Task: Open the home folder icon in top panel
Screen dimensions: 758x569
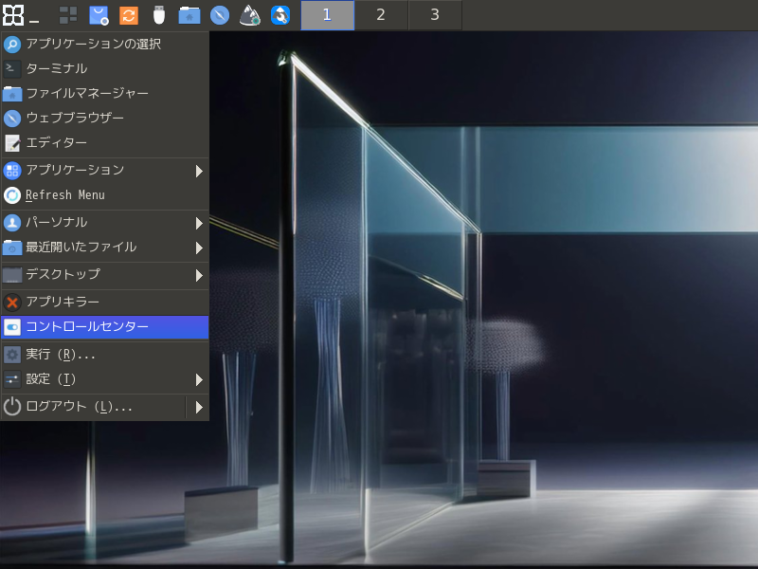Action: (189, 15)
